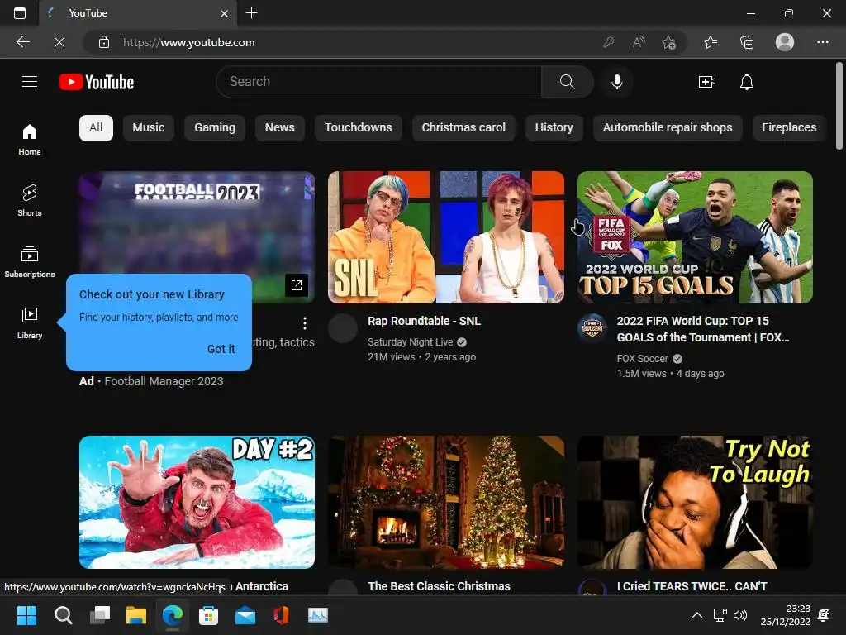Open the Mail app from taskbar

[x=245, y=615]
